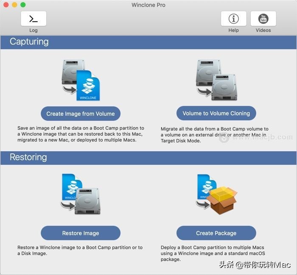This screenshot has height=275, width=297.
Task: Select the Create Package button
Action: point(216,233)
